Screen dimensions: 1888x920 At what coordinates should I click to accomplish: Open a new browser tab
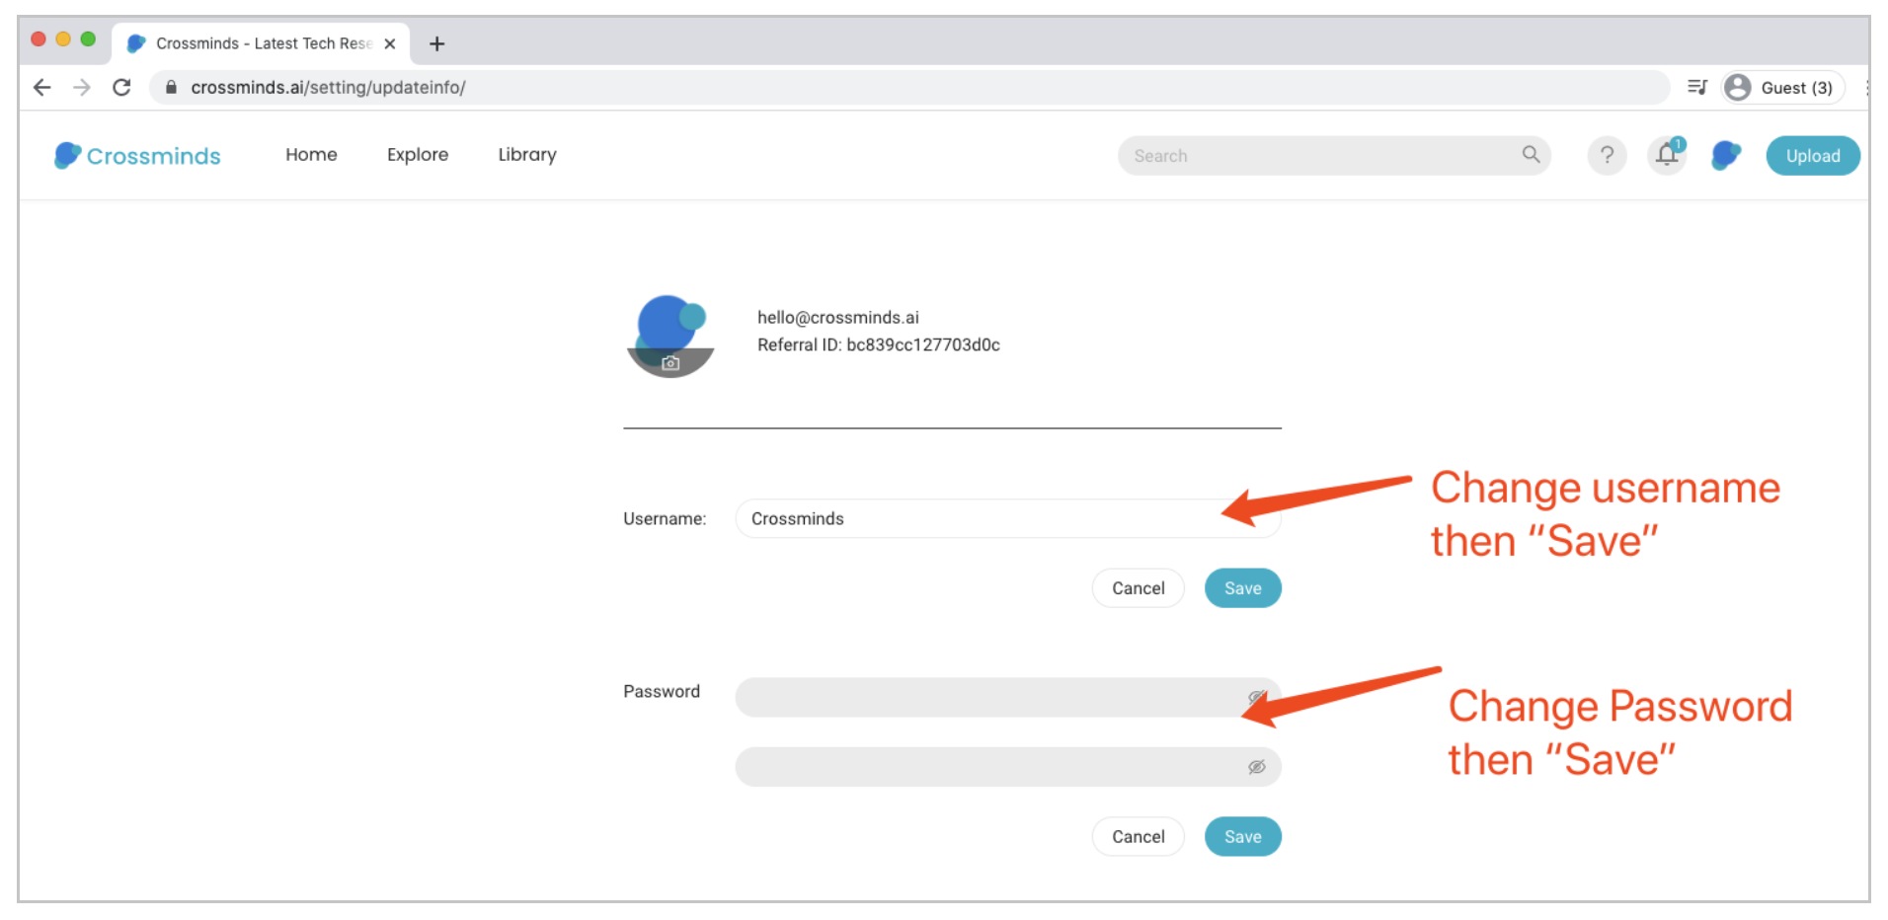pos(437,43)
